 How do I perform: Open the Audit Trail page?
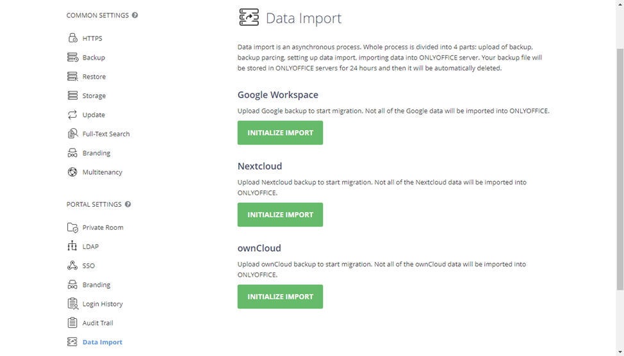coord(97,323)
